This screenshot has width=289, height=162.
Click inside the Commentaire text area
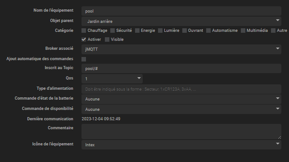click(181, 131)
